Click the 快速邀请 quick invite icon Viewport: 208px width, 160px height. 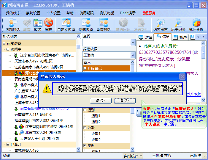(86, 25)
